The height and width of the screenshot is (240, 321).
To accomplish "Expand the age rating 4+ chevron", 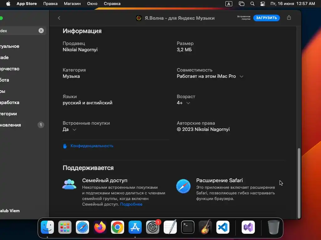I will tap(188, 103).
